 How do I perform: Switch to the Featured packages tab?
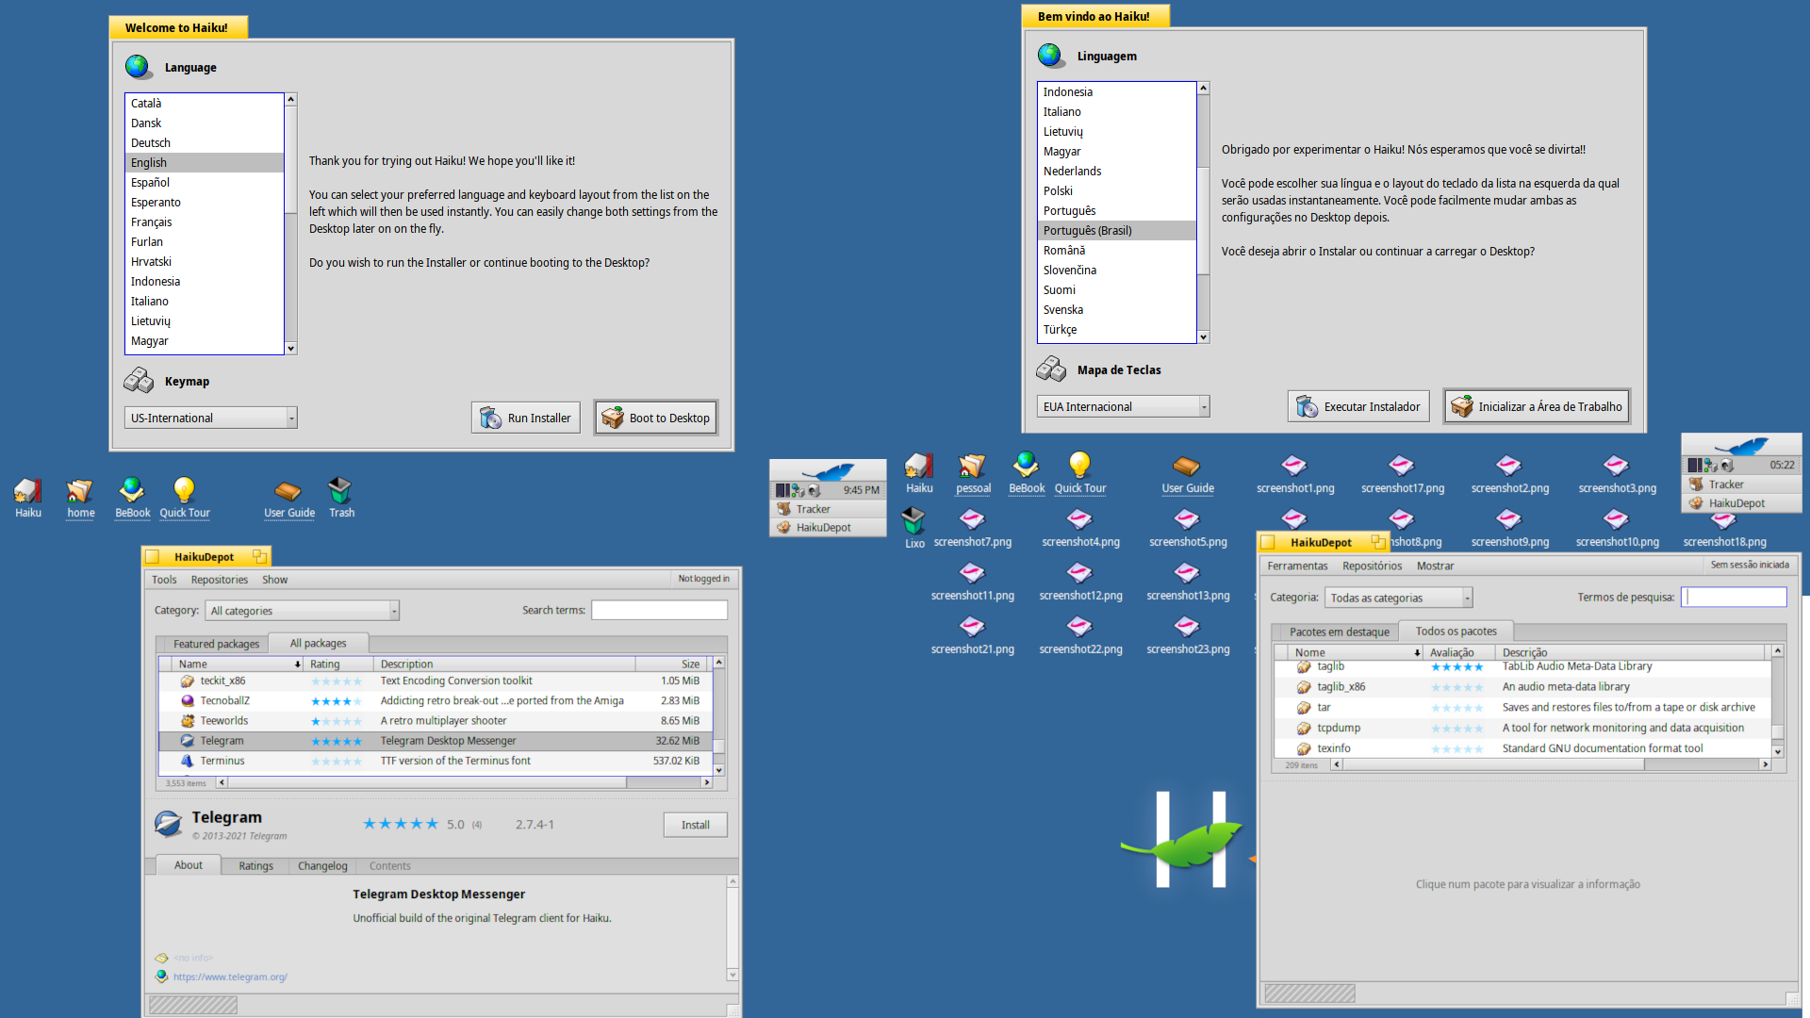pyautogui.click(x=216, y=644)
